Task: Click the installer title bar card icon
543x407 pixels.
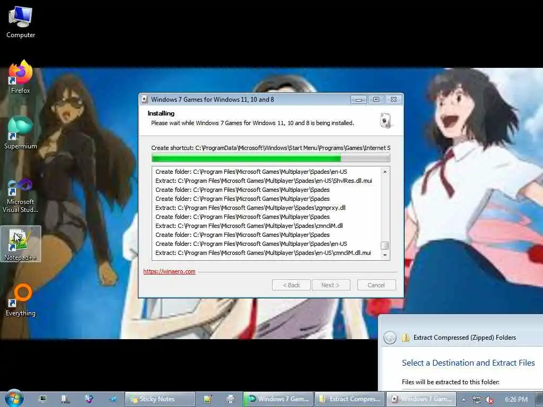Action: click(x=144, y=99)
